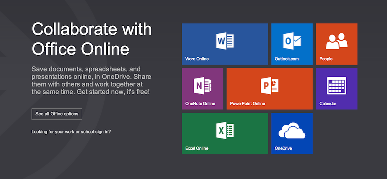387x179 pixels.
Task: Click the 'Word Online' tile label
Action: pos(197,59)
